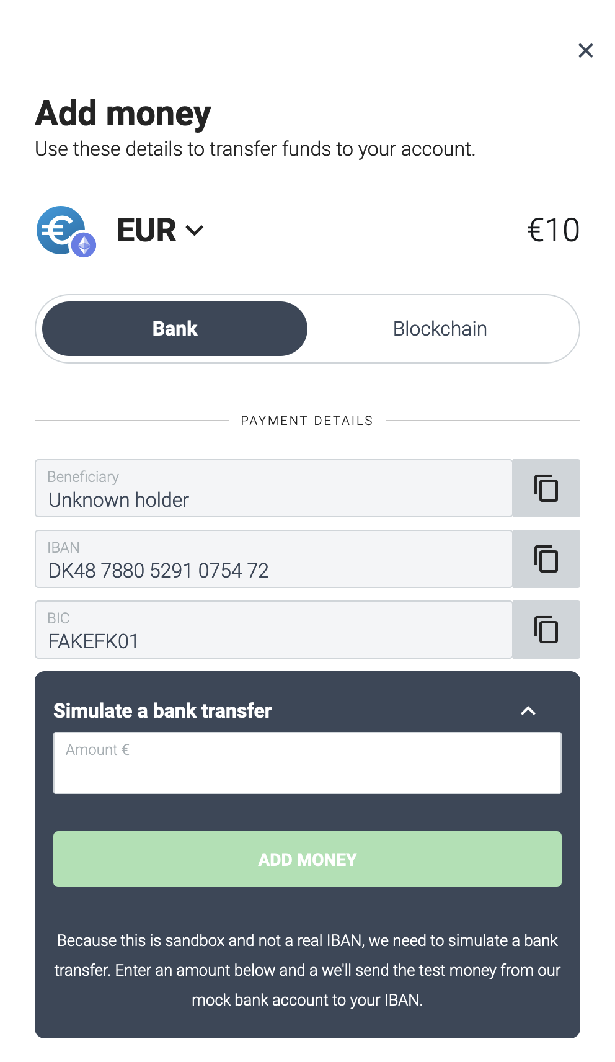Viewport: 615px width, 1062px height.
Task: Click the sandbox explanation text
Action: coord(307,970)
